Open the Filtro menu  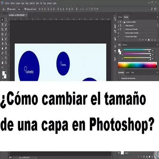pos(38,3)
